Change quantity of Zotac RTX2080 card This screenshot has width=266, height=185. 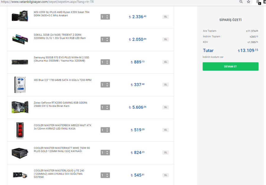[x=105, y=107]
